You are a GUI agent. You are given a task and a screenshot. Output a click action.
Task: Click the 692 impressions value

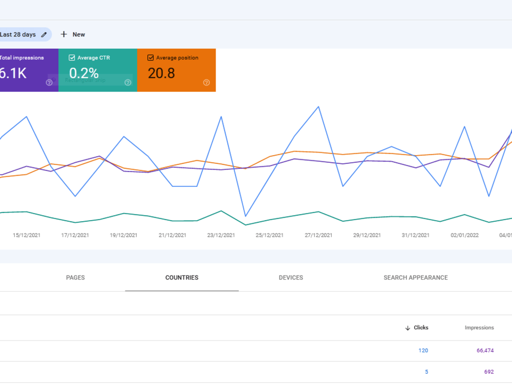coord(489,372)
